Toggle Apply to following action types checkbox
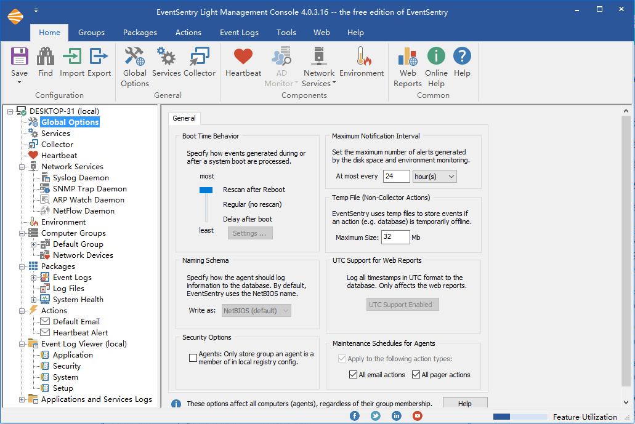 tap(342, 358)
